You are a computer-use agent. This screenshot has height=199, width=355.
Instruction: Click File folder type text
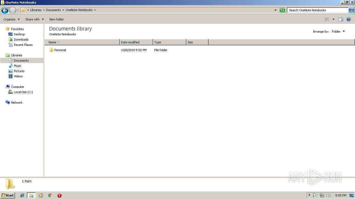click(x=161, y=50)
